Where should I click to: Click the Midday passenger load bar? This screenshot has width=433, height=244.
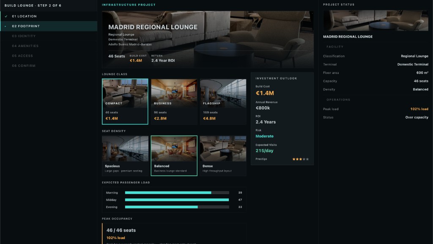point(177,200)
